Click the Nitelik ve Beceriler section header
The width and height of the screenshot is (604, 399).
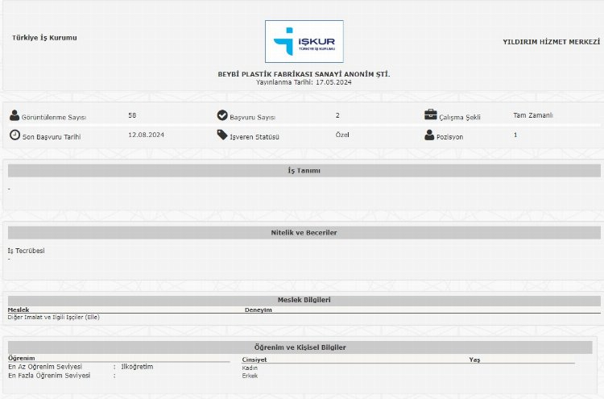click(304, 233)
